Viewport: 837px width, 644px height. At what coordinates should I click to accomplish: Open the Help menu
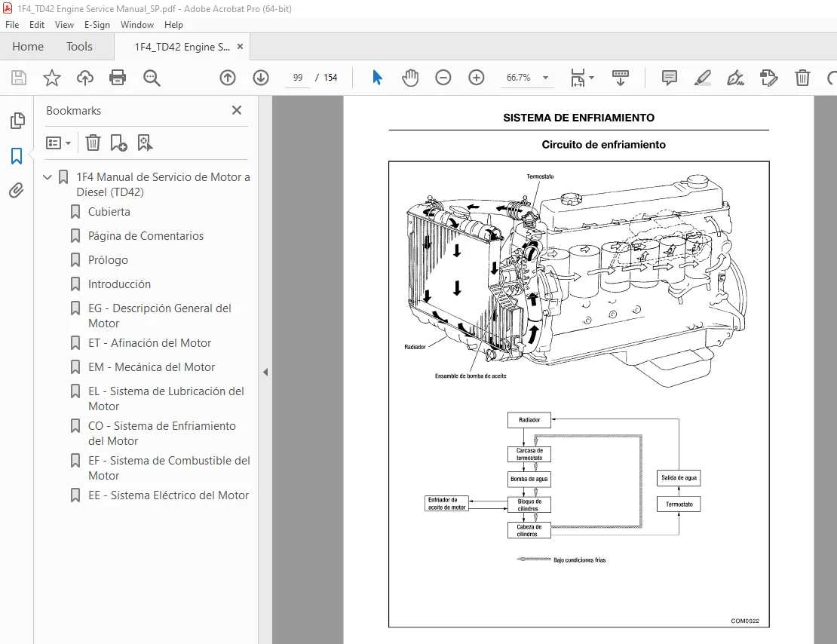(173, 25)
